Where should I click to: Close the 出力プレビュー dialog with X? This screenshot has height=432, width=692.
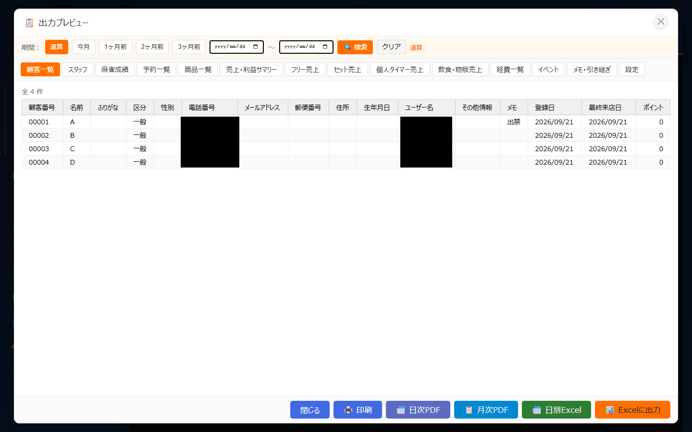pos(661,22)
